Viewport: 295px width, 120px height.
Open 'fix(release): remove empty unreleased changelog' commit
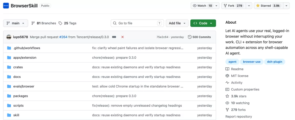point(137,106)
